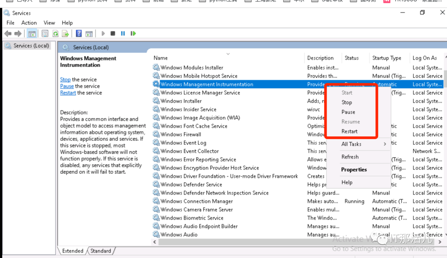Toggle the Show/Hide Console Tree icon
This screenshot has height=258, width=447.
point(31,34)
